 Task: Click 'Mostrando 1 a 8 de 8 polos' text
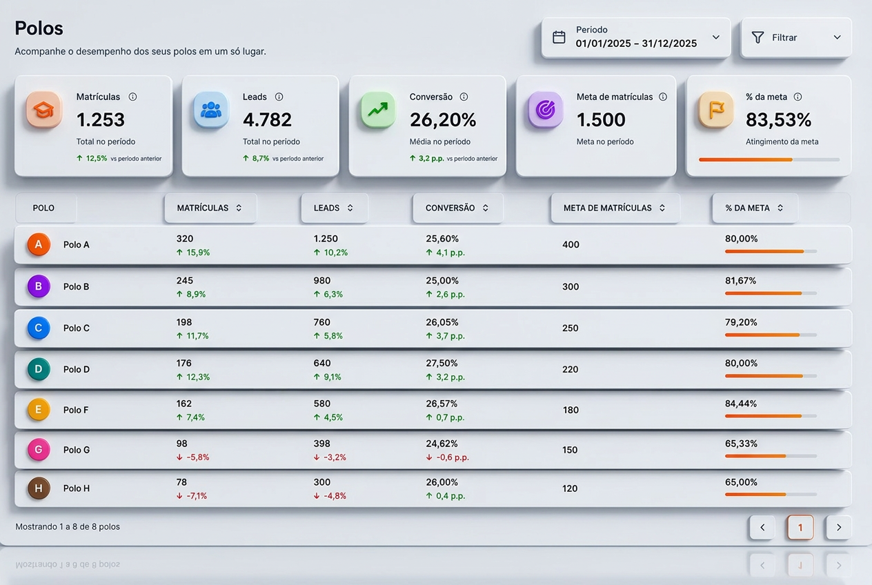point(68,526)
